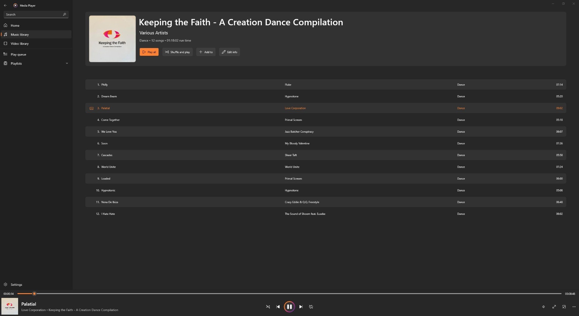Toggle shuffle in playback bar
Viewport: 579px width, 316px height.
pyautogui.click(x=268, y=307)
